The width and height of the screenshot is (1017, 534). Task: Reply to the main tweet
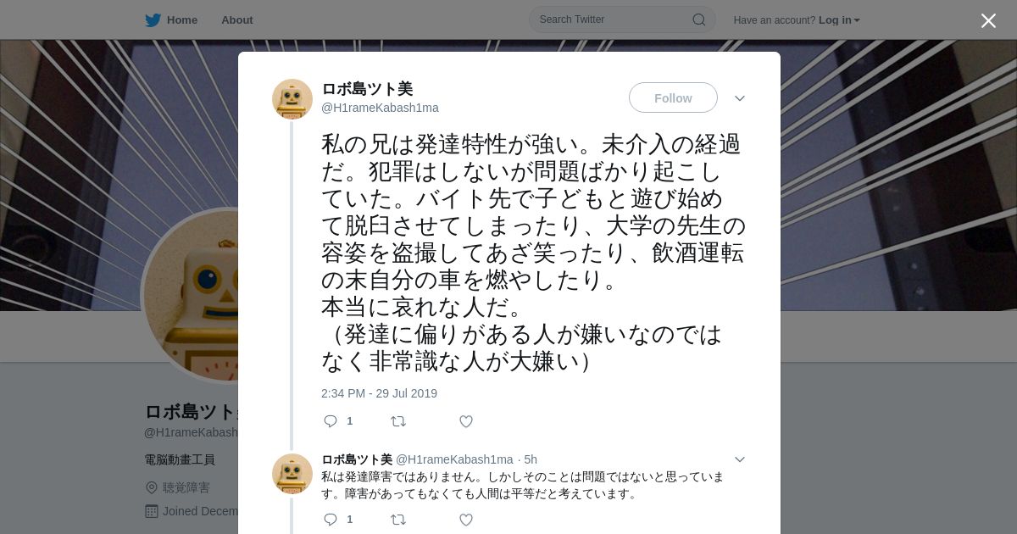[x=331, y=421]
